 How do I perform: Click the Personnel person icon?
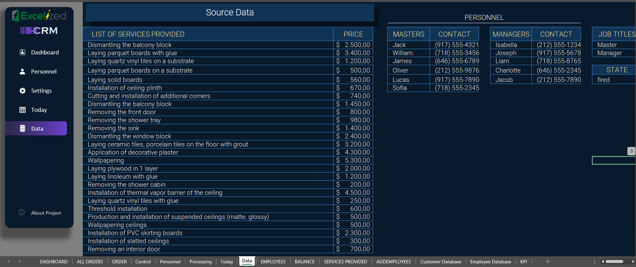[x=23, y=71]
